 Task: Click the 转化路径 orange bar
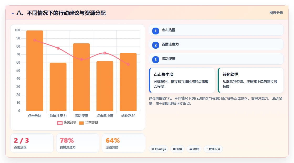128,82
